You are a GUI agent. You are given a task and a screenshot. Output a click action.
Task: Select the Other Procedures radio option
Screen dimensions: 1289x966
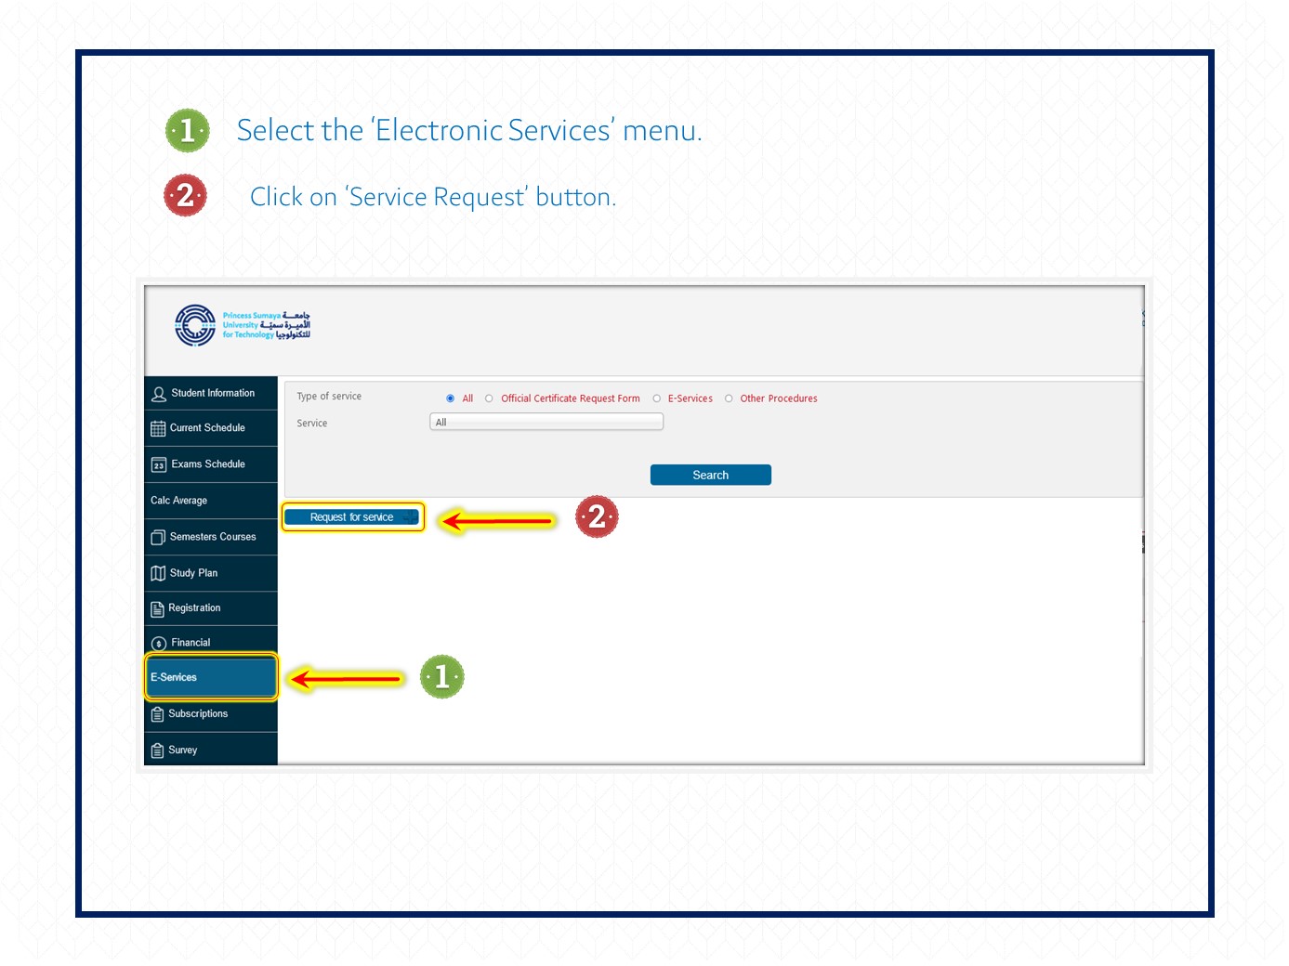pos(729,398)
